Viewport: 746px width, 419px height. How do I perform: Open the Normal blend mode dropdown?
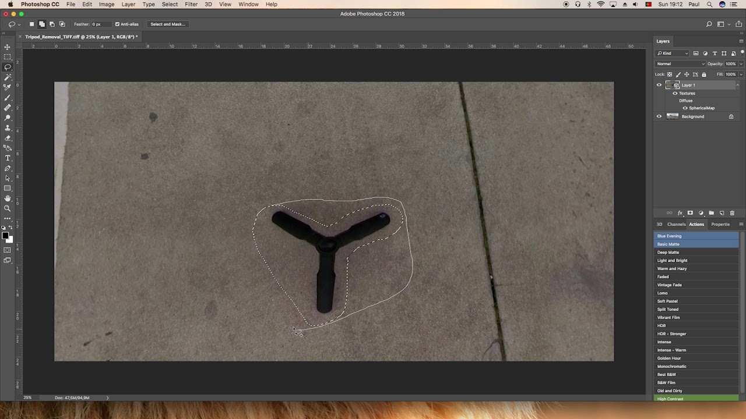(x=680, y=64)
